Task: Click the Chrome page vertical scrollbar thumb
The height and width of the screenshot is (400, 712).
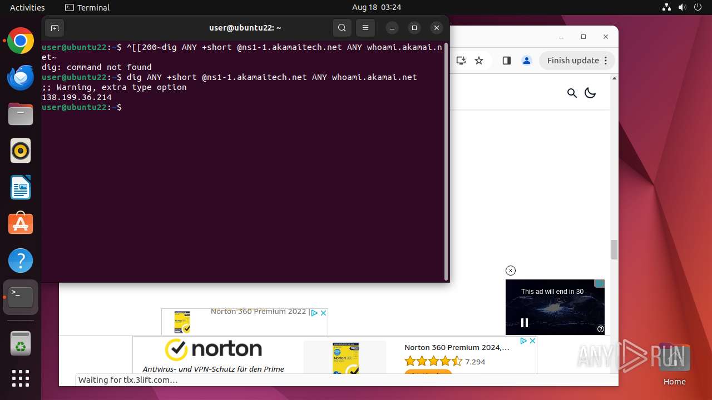Action: click(614, 249)
